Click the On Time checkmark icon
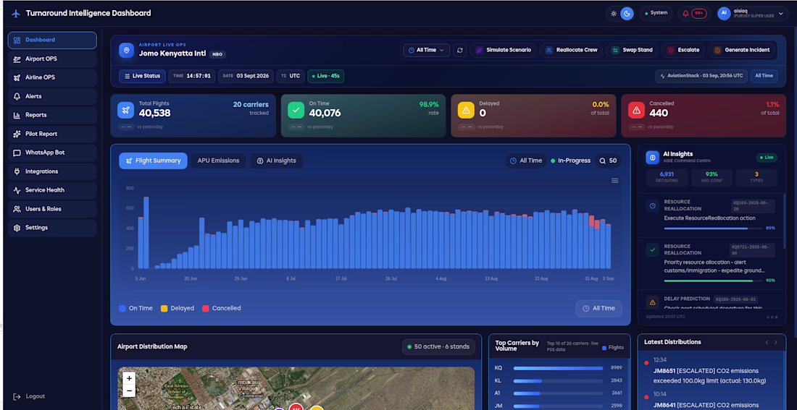This screenshot has width=797, height=410. click(296, 110)
